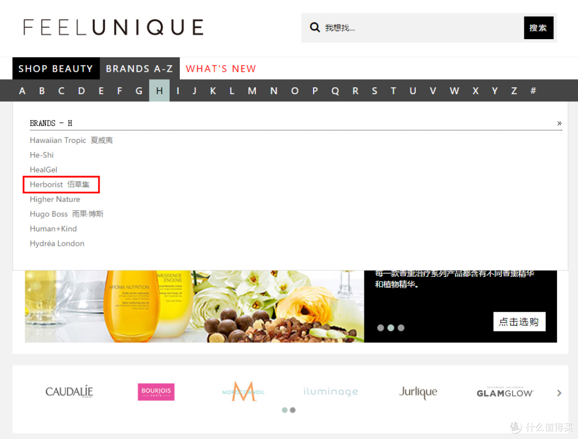Select second brand carousel page dot
The width and height of the screenshot is (578, 439).
point(293,410)
